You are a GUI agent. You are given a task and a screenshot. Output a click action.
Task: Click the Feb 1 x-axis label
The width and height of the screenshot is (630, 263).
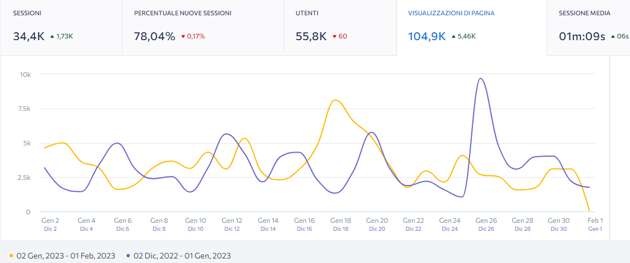(595, 221)
